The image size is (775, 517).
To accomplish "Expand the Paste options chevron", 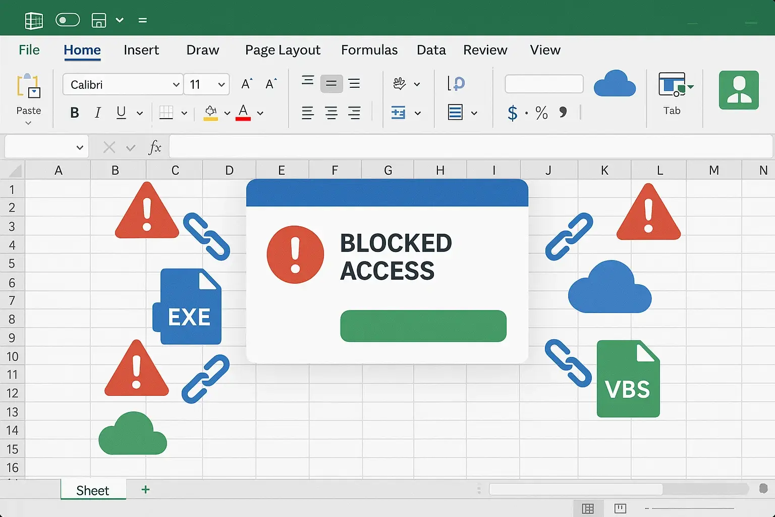I will tap(28, 123).
